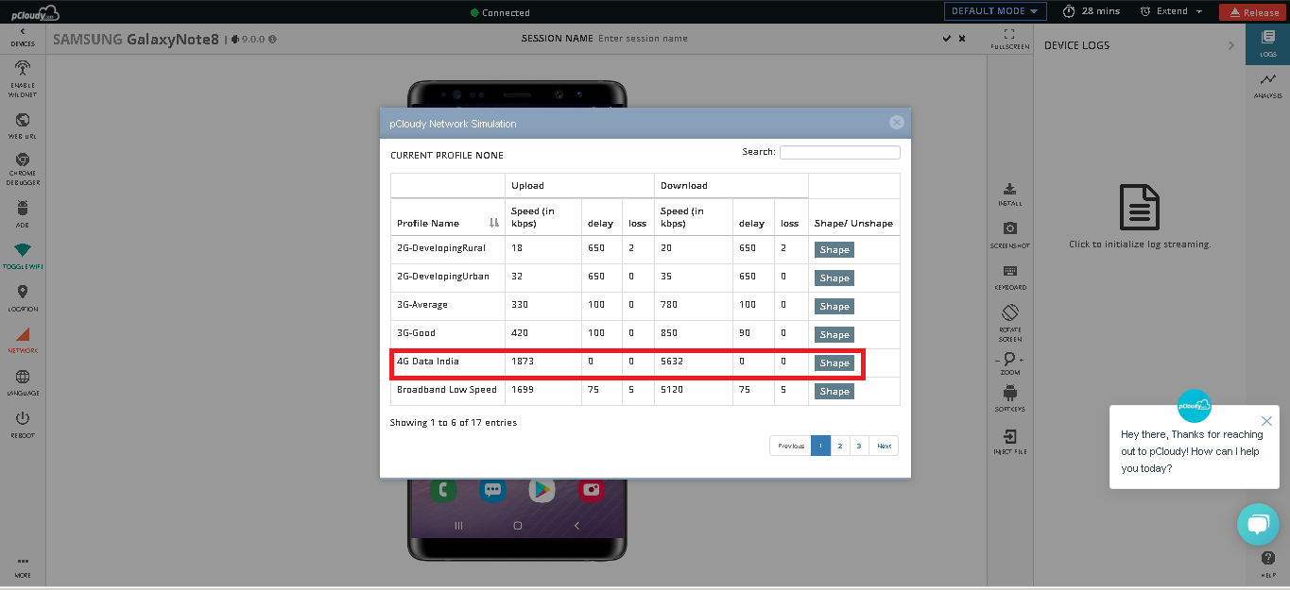Click the Inject File icon
The image size is (1290, 590).
[1009, 442]
